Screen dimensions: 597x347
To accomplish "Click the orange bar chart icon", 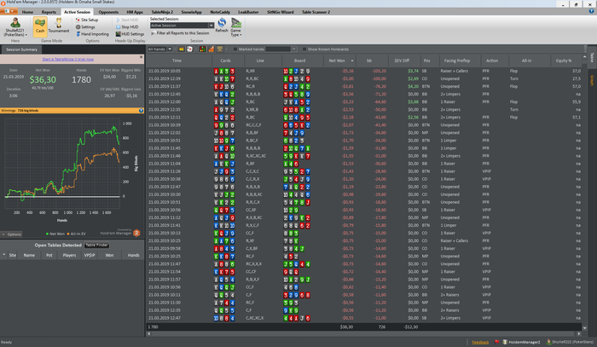I will [211, 49].
